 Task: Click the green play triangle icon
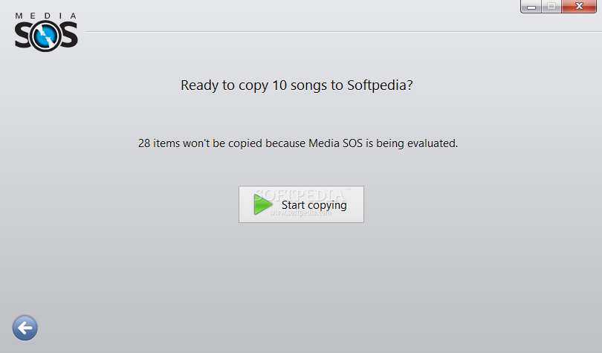[x=262, y=204]
